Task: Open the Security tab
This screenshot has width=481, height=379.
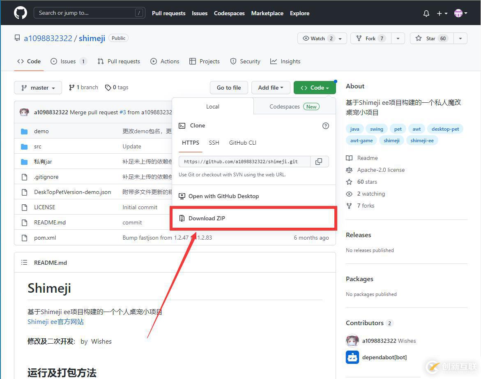Action: coord(245,61)
